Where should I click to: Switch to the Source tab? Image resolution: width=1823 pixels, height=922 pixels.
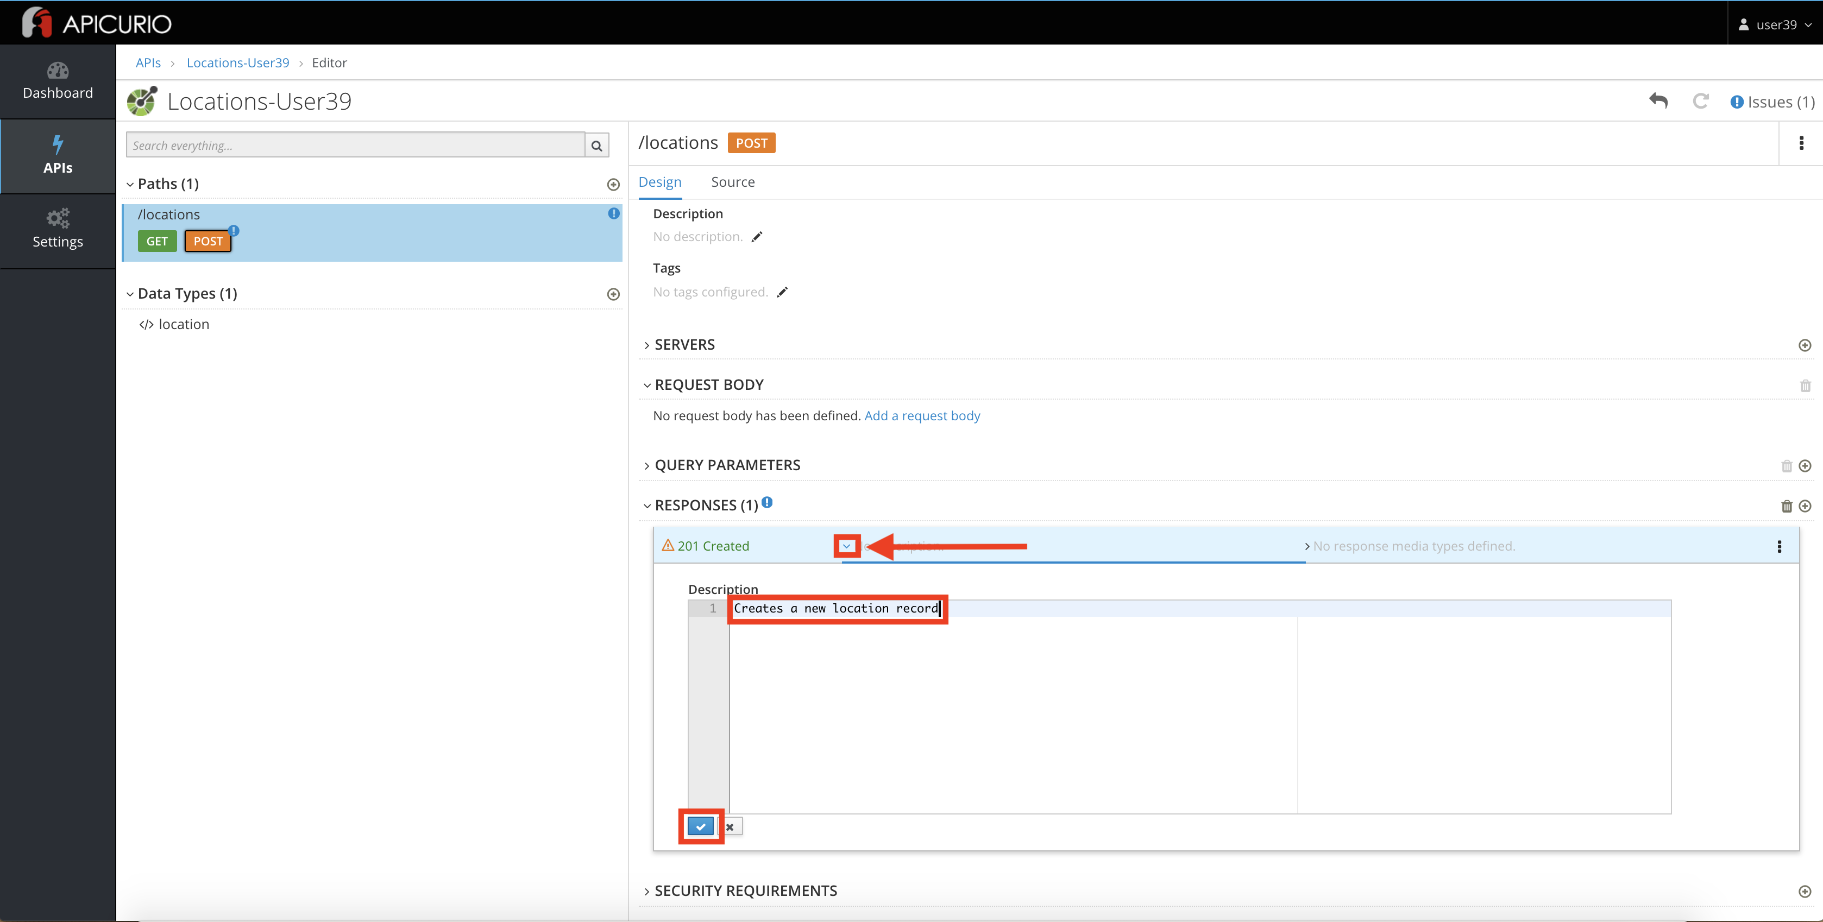point(732,182)
